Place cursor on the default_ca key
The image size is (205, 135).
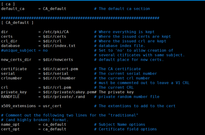click(13, 9)
